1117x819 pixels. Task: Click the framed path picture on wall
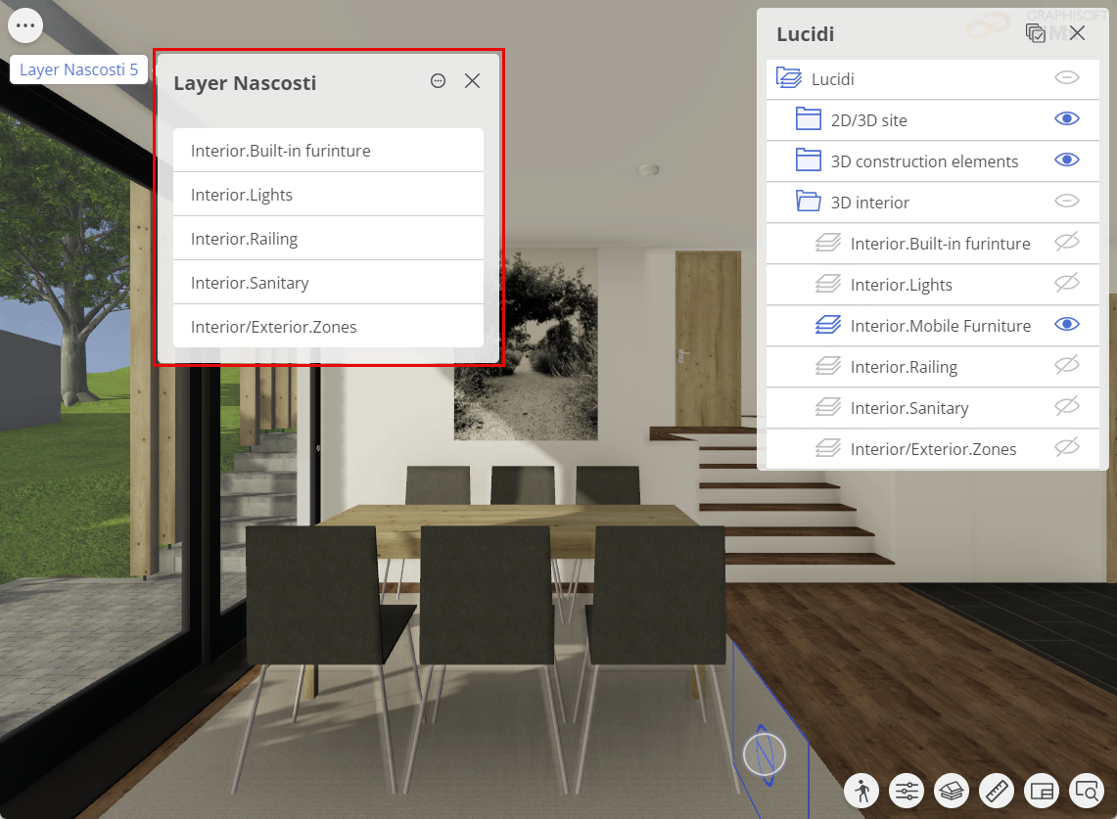click(x=526, y=345)
